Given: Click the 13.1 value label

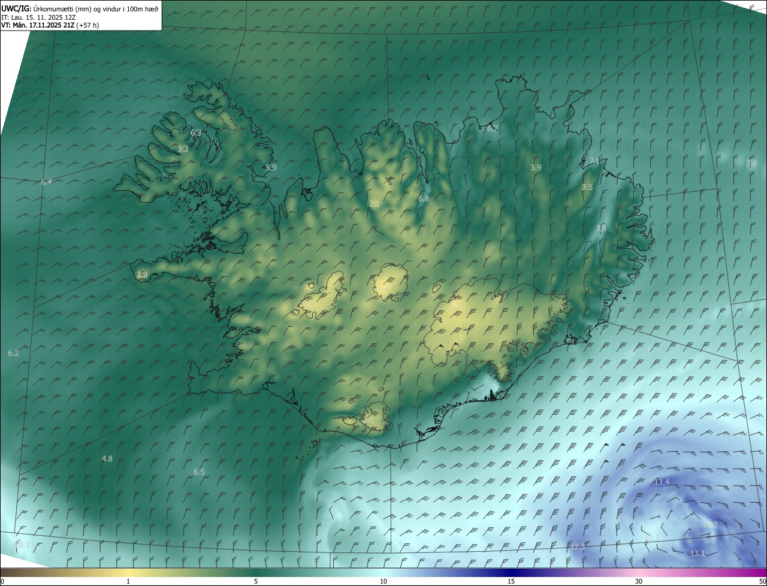Looking at the screenshot, I should tap(697, 554).
